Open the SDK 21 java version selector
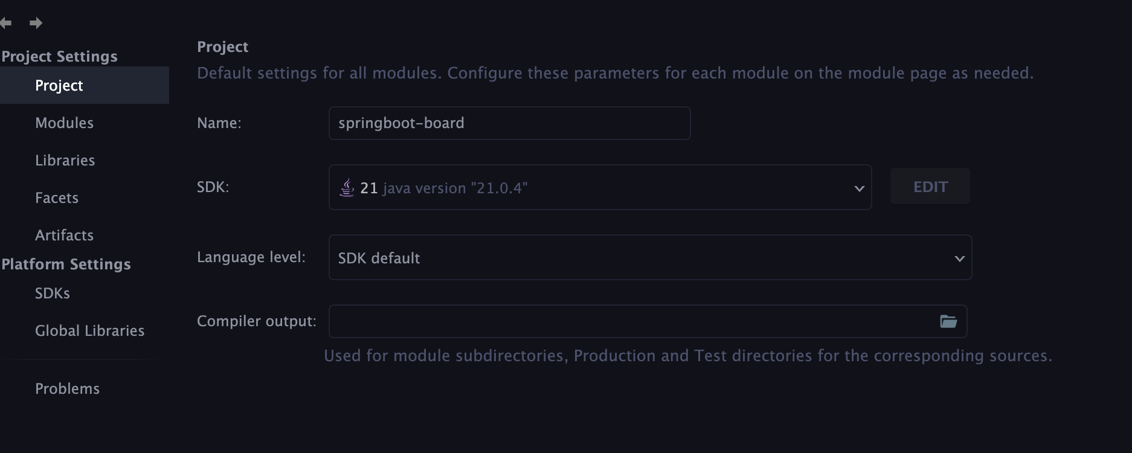The height and width of the screenshot is (453, 1132). 600,187
